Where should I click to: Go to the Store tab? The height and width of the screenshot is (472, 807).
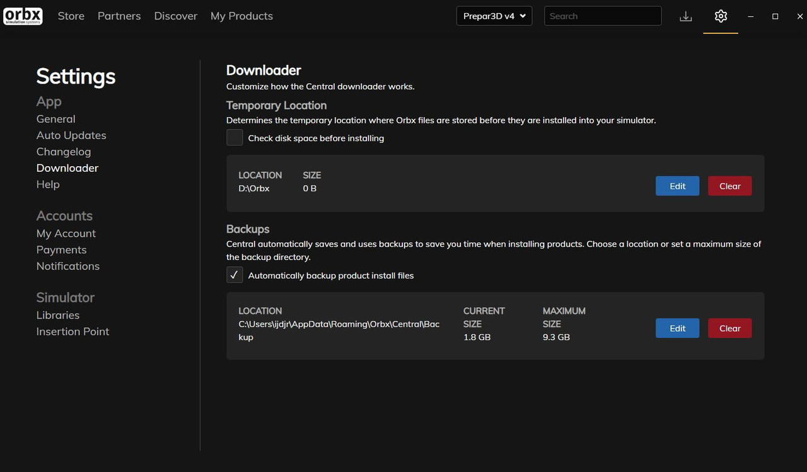71,16
